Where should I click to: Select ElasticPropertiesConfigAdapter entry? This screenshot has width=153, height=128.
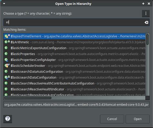pyautogui.click(x=75, y=60)
